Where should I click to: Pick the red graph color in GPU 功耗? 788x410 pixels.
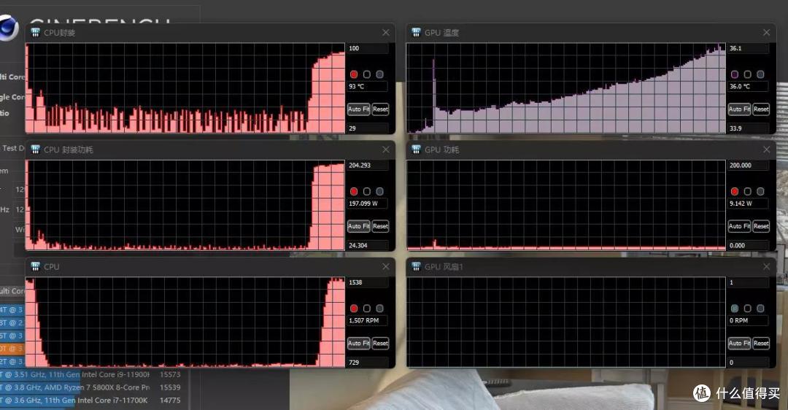coord(735,191)
